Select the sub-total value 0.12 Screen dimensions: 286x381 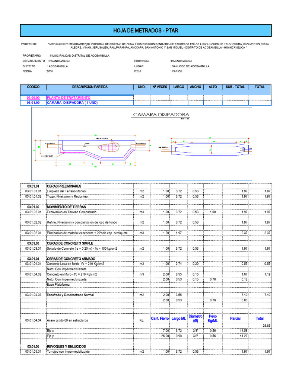(245, 279)
